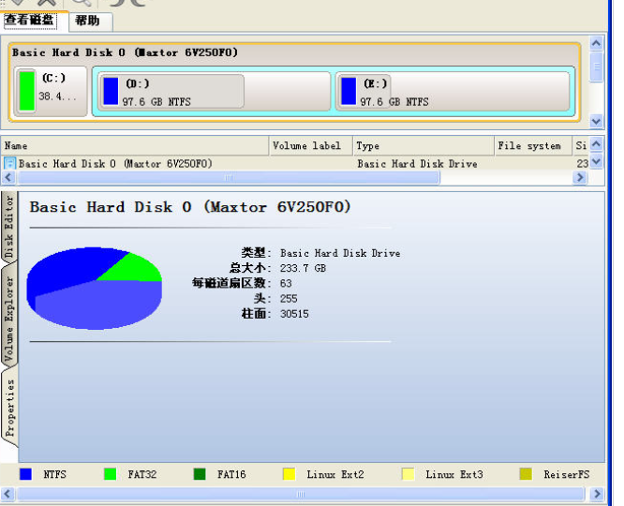
Task: Select the E: 97.6 GB NTFS partition
Action: click(453, 91)
